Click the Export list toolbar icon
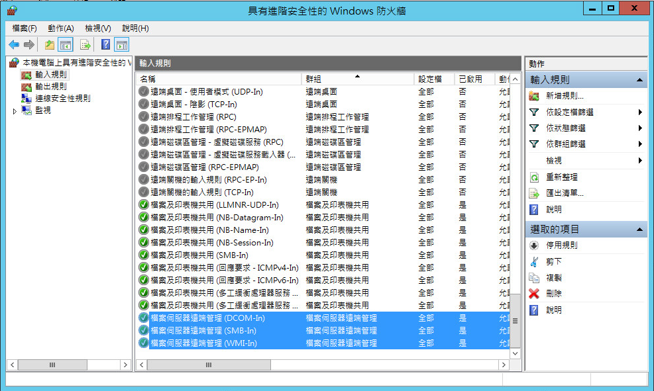The width and height of the screenshot is (654, 391). tap(85, 44)
